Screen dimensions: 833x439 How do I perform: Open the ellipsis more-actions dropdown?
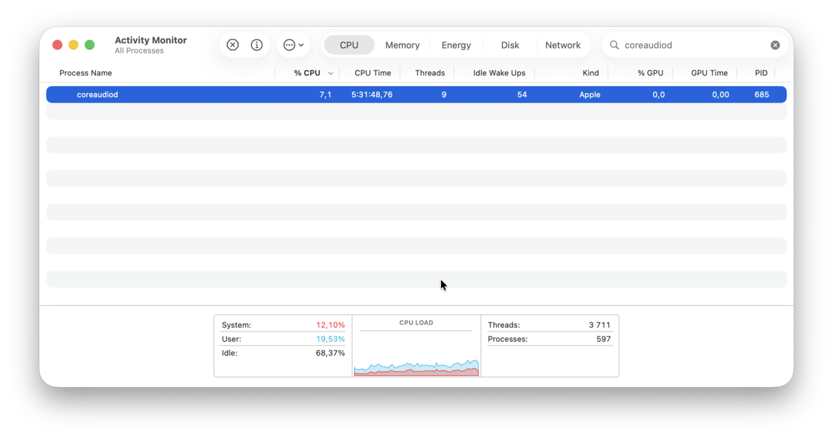coord(294,45)
